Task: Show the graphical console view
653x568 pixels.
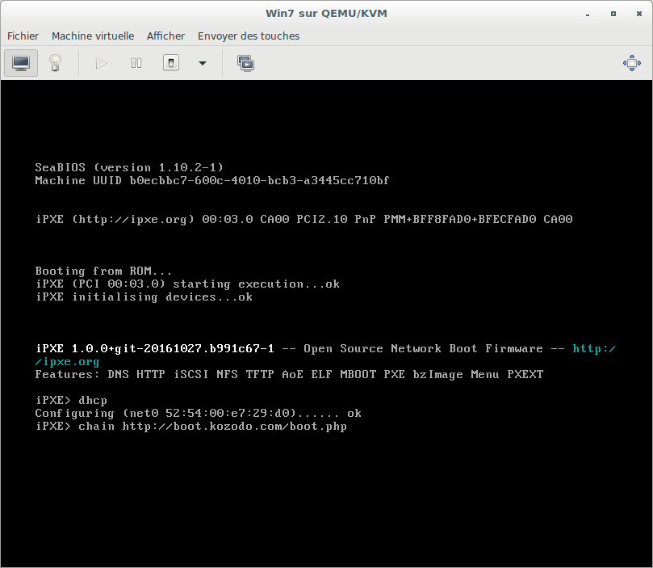Action: pyautogui.click(x=21, y=63)
